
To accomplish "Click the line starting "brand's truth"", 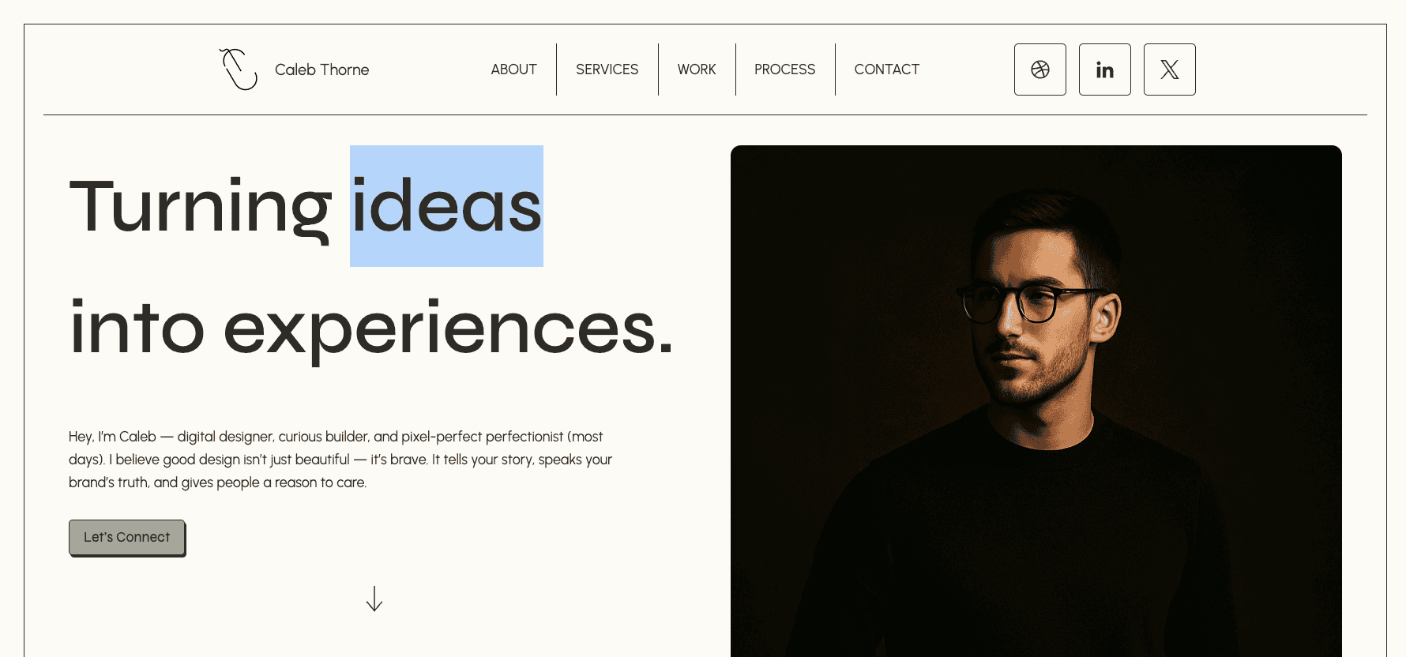I will click(217, 482).
